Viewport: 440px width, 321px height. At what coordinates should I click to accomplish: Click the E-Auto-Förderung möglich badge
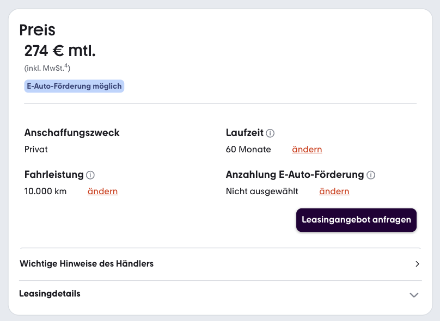(74, 86)
